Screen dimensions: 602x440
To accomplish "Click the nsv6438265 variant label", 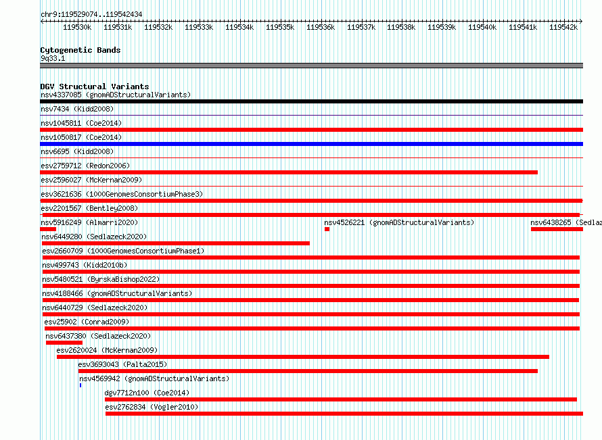I will [566, 222].
